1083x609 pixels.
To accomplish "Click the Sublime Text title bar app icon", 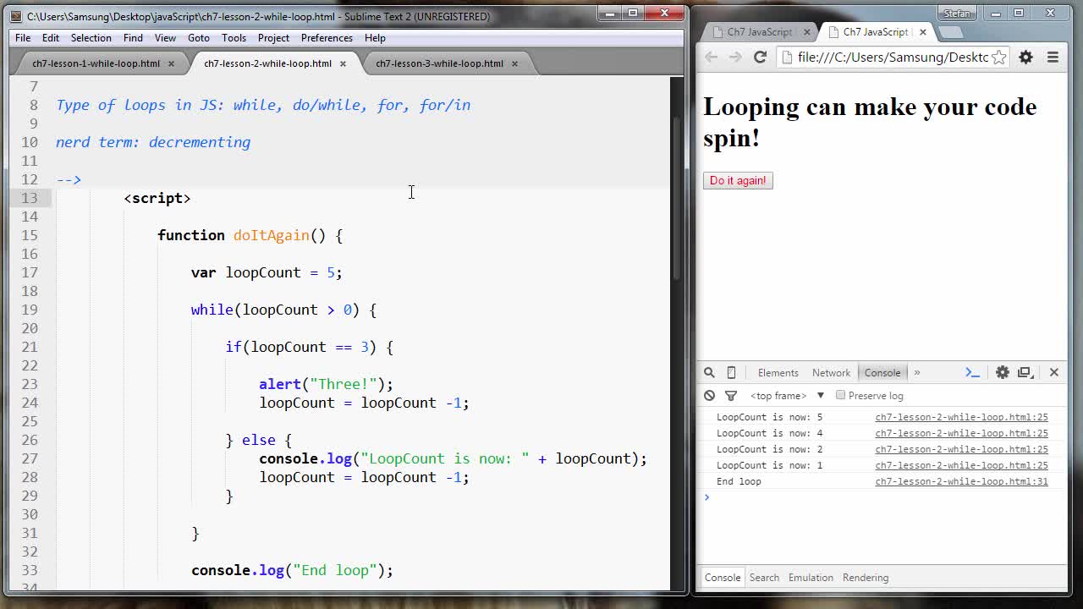I will point(16,16).
